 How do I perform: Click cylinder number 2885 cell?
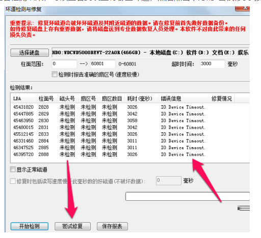tap(43, 148)
